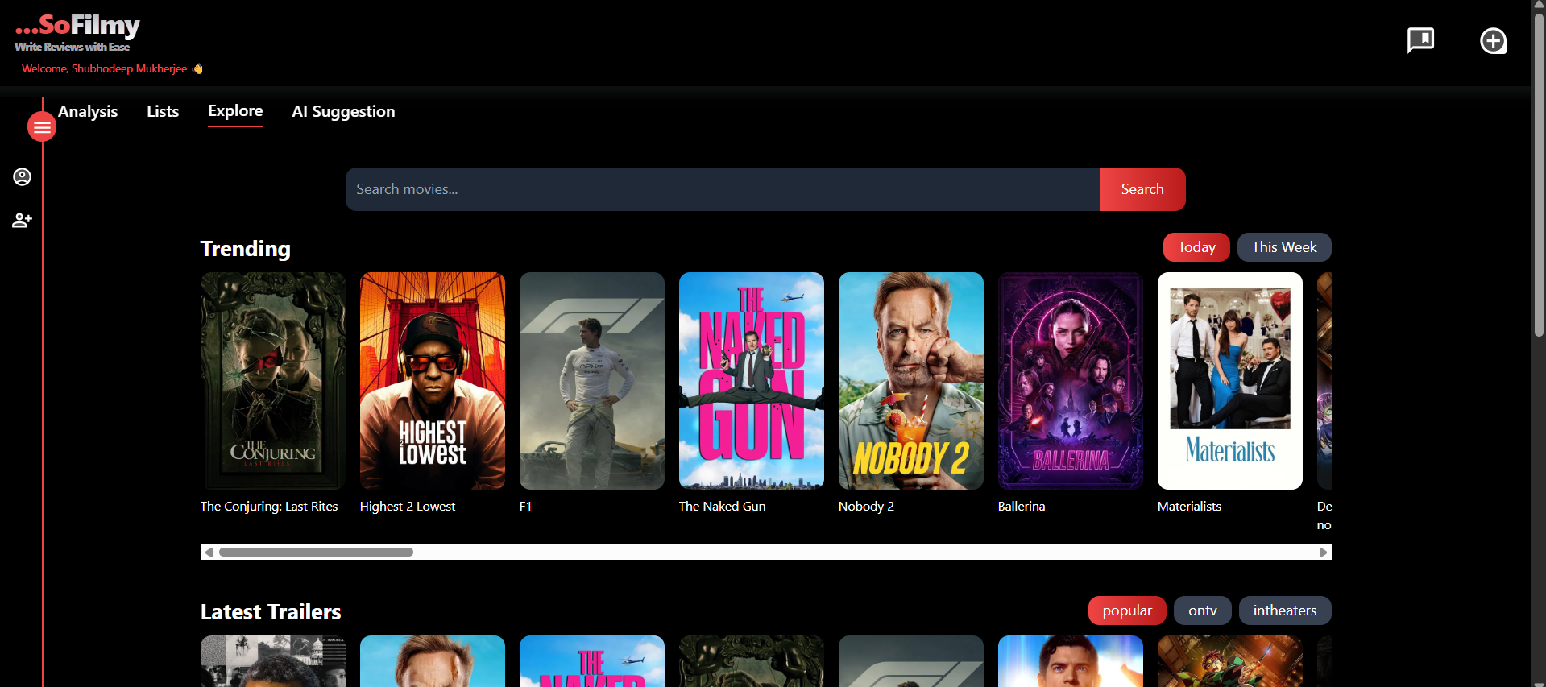Click the Trending section heading
Image resolution: width=1546 pixels, height=687 pixels.
click(x=246, y=249)
